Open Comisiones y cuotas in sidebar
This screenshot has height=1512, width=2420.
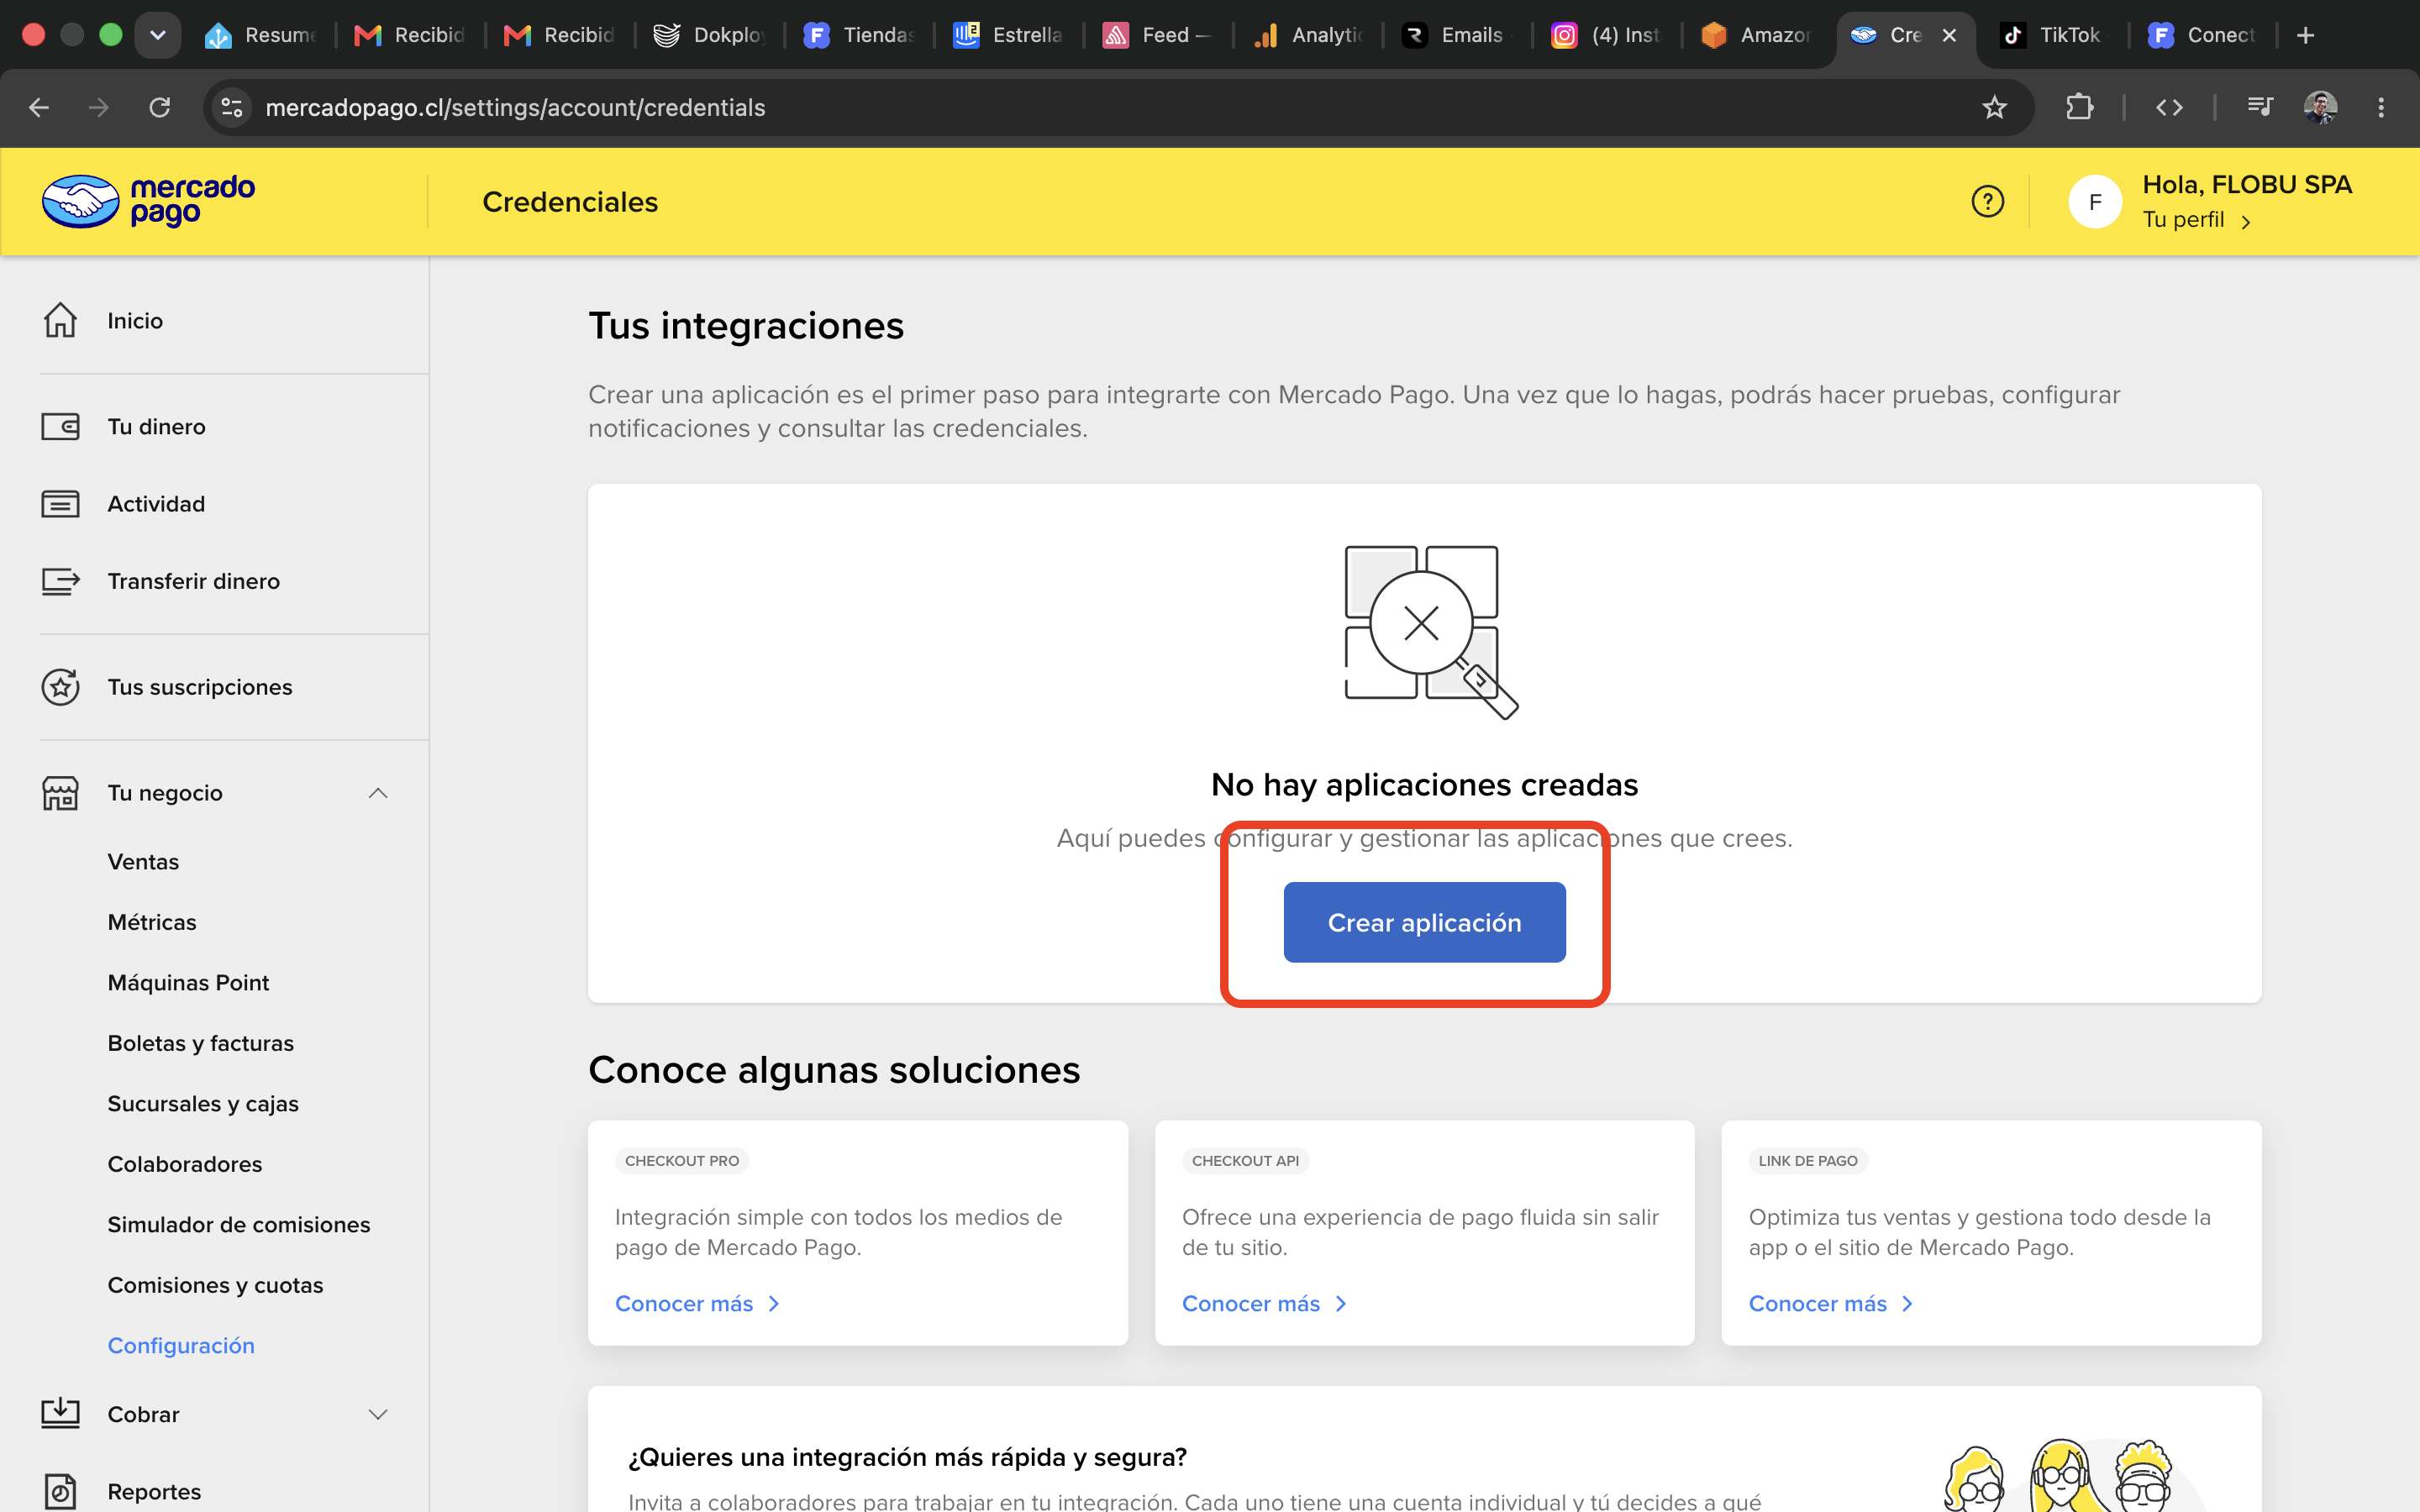point(215,1285)
